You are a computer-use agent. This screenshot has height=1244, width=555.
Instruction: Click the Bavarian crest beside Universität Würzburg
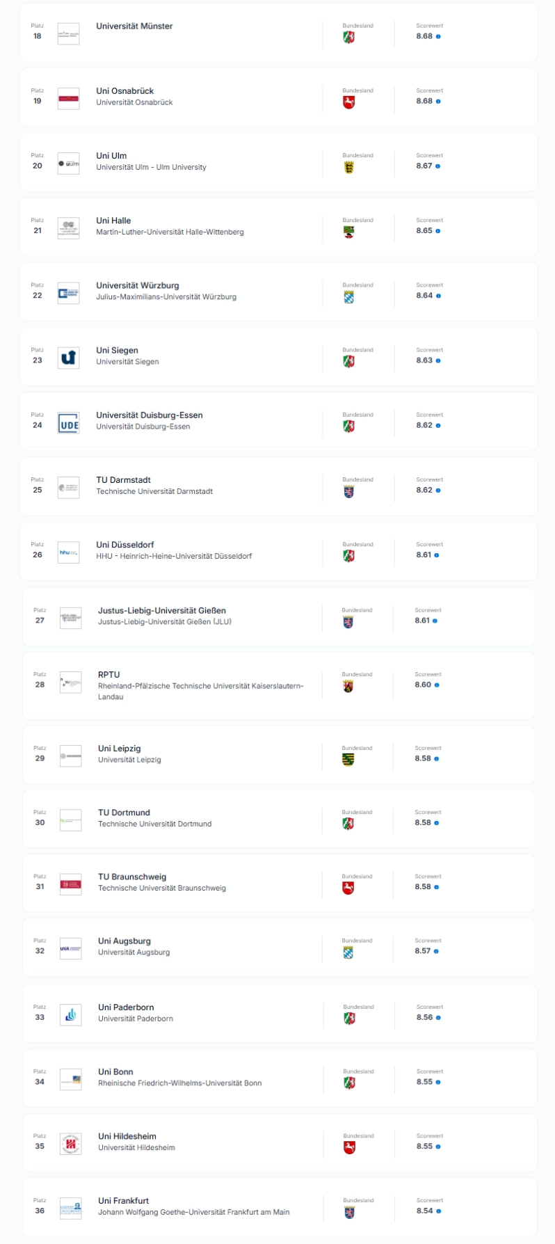point(349,297)
